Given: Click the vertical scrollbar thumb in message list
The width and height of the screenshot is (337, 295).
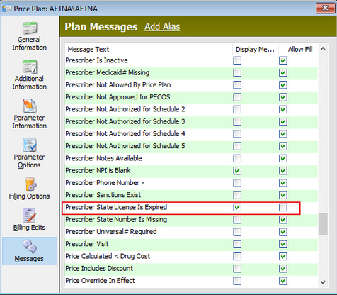Looking at the screenshot, I should point(323,224).
